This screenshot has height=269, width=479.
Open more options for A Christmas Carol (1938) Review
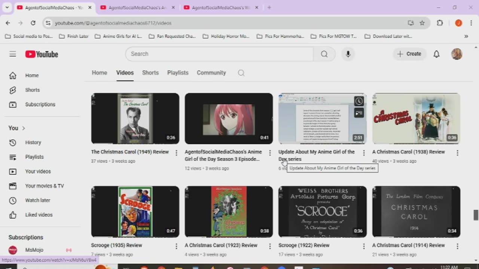[457, 153]
